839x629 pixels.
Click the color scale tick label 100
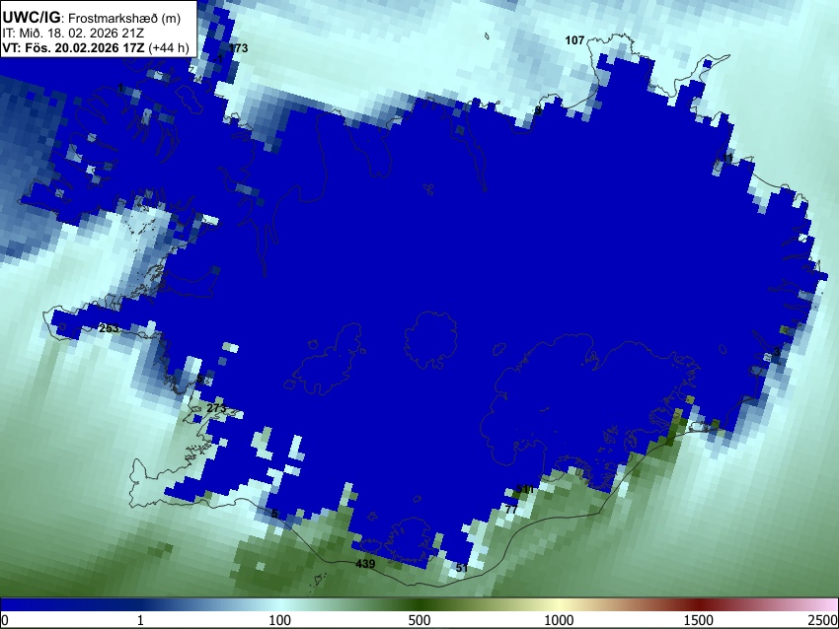tap(280, 620)
